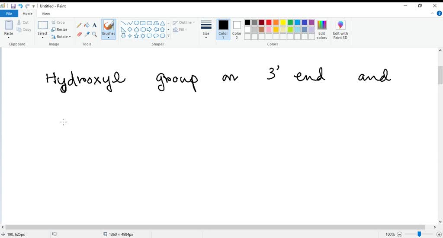Expand the Rotate dropdown menu
Screen dimensions: 443x238
click(61, 37)
